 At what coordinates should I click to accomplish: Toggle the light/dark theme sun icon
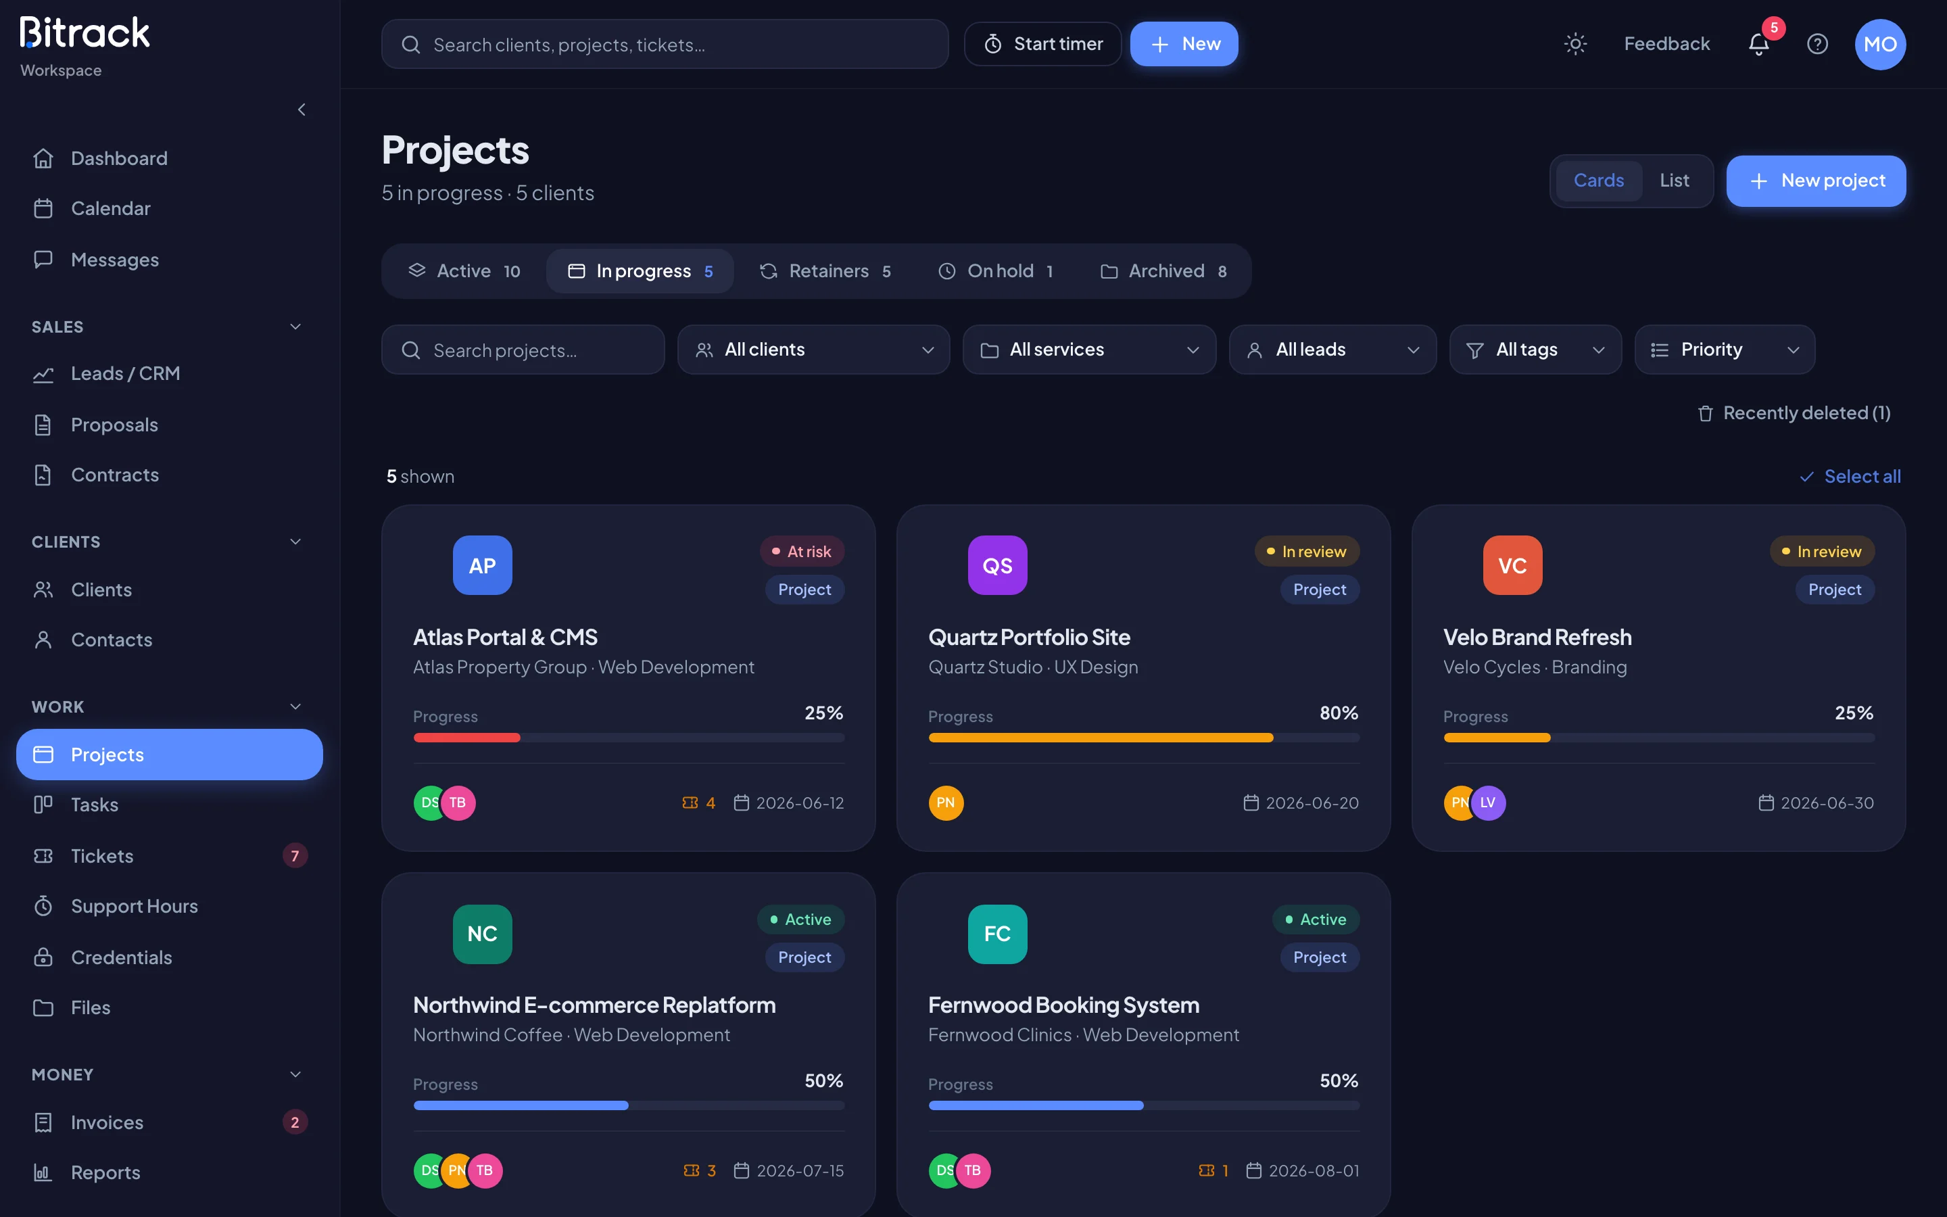point(1575,43)
